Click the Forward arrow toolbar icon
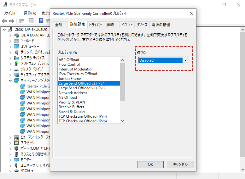 click(x=12, y=21)
